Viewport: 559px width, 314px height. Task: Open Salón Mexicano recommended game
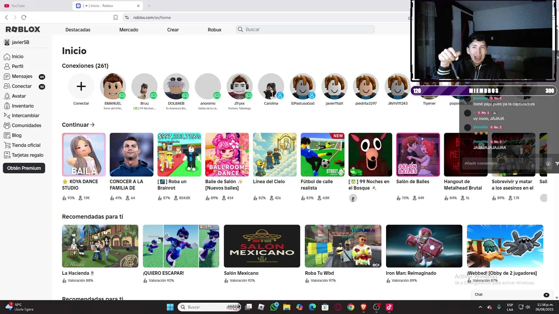262,246
